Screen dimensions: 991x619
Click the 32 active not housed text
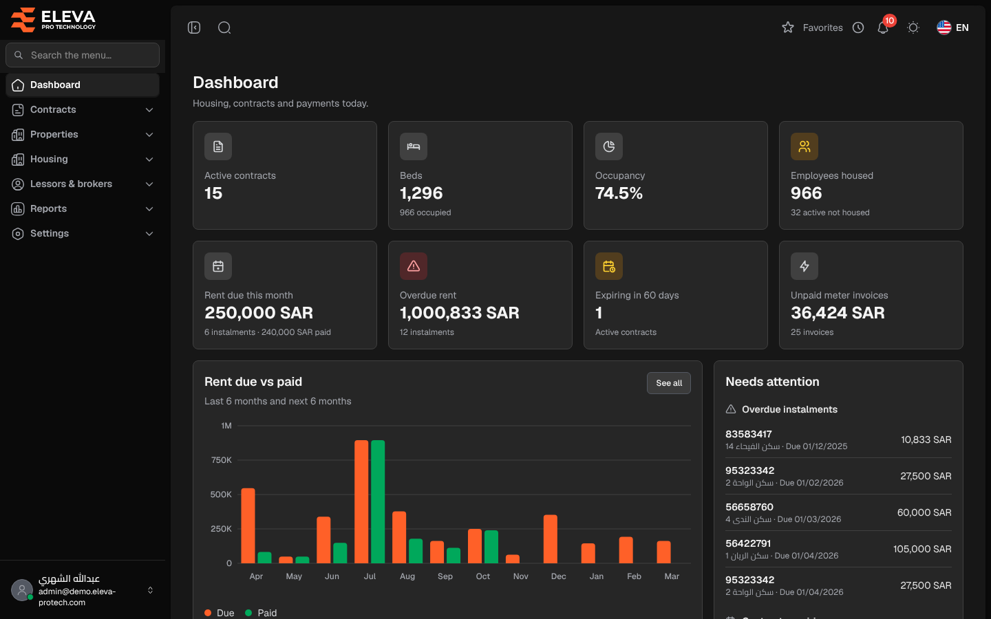[830, 213]
